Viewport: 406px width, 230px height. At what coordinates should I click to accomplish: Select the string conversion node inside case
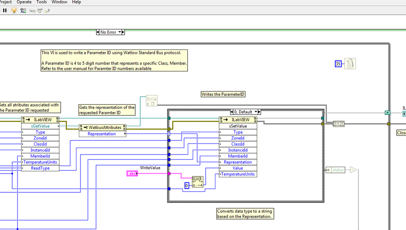[x=198, y=182]
